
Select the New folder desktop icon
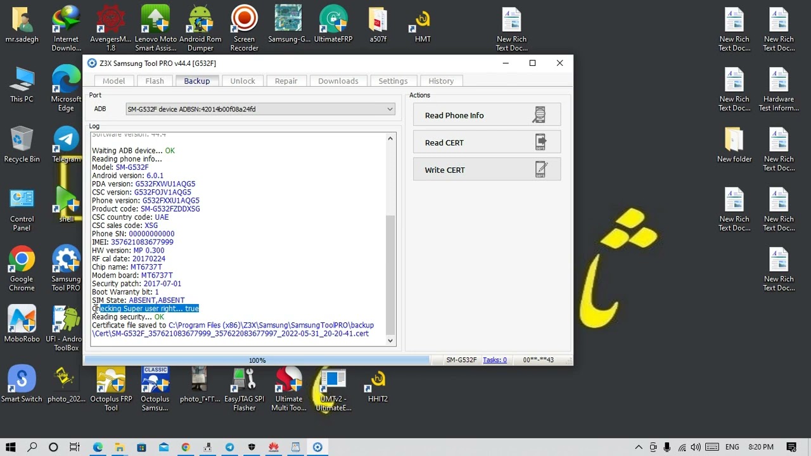734,145
